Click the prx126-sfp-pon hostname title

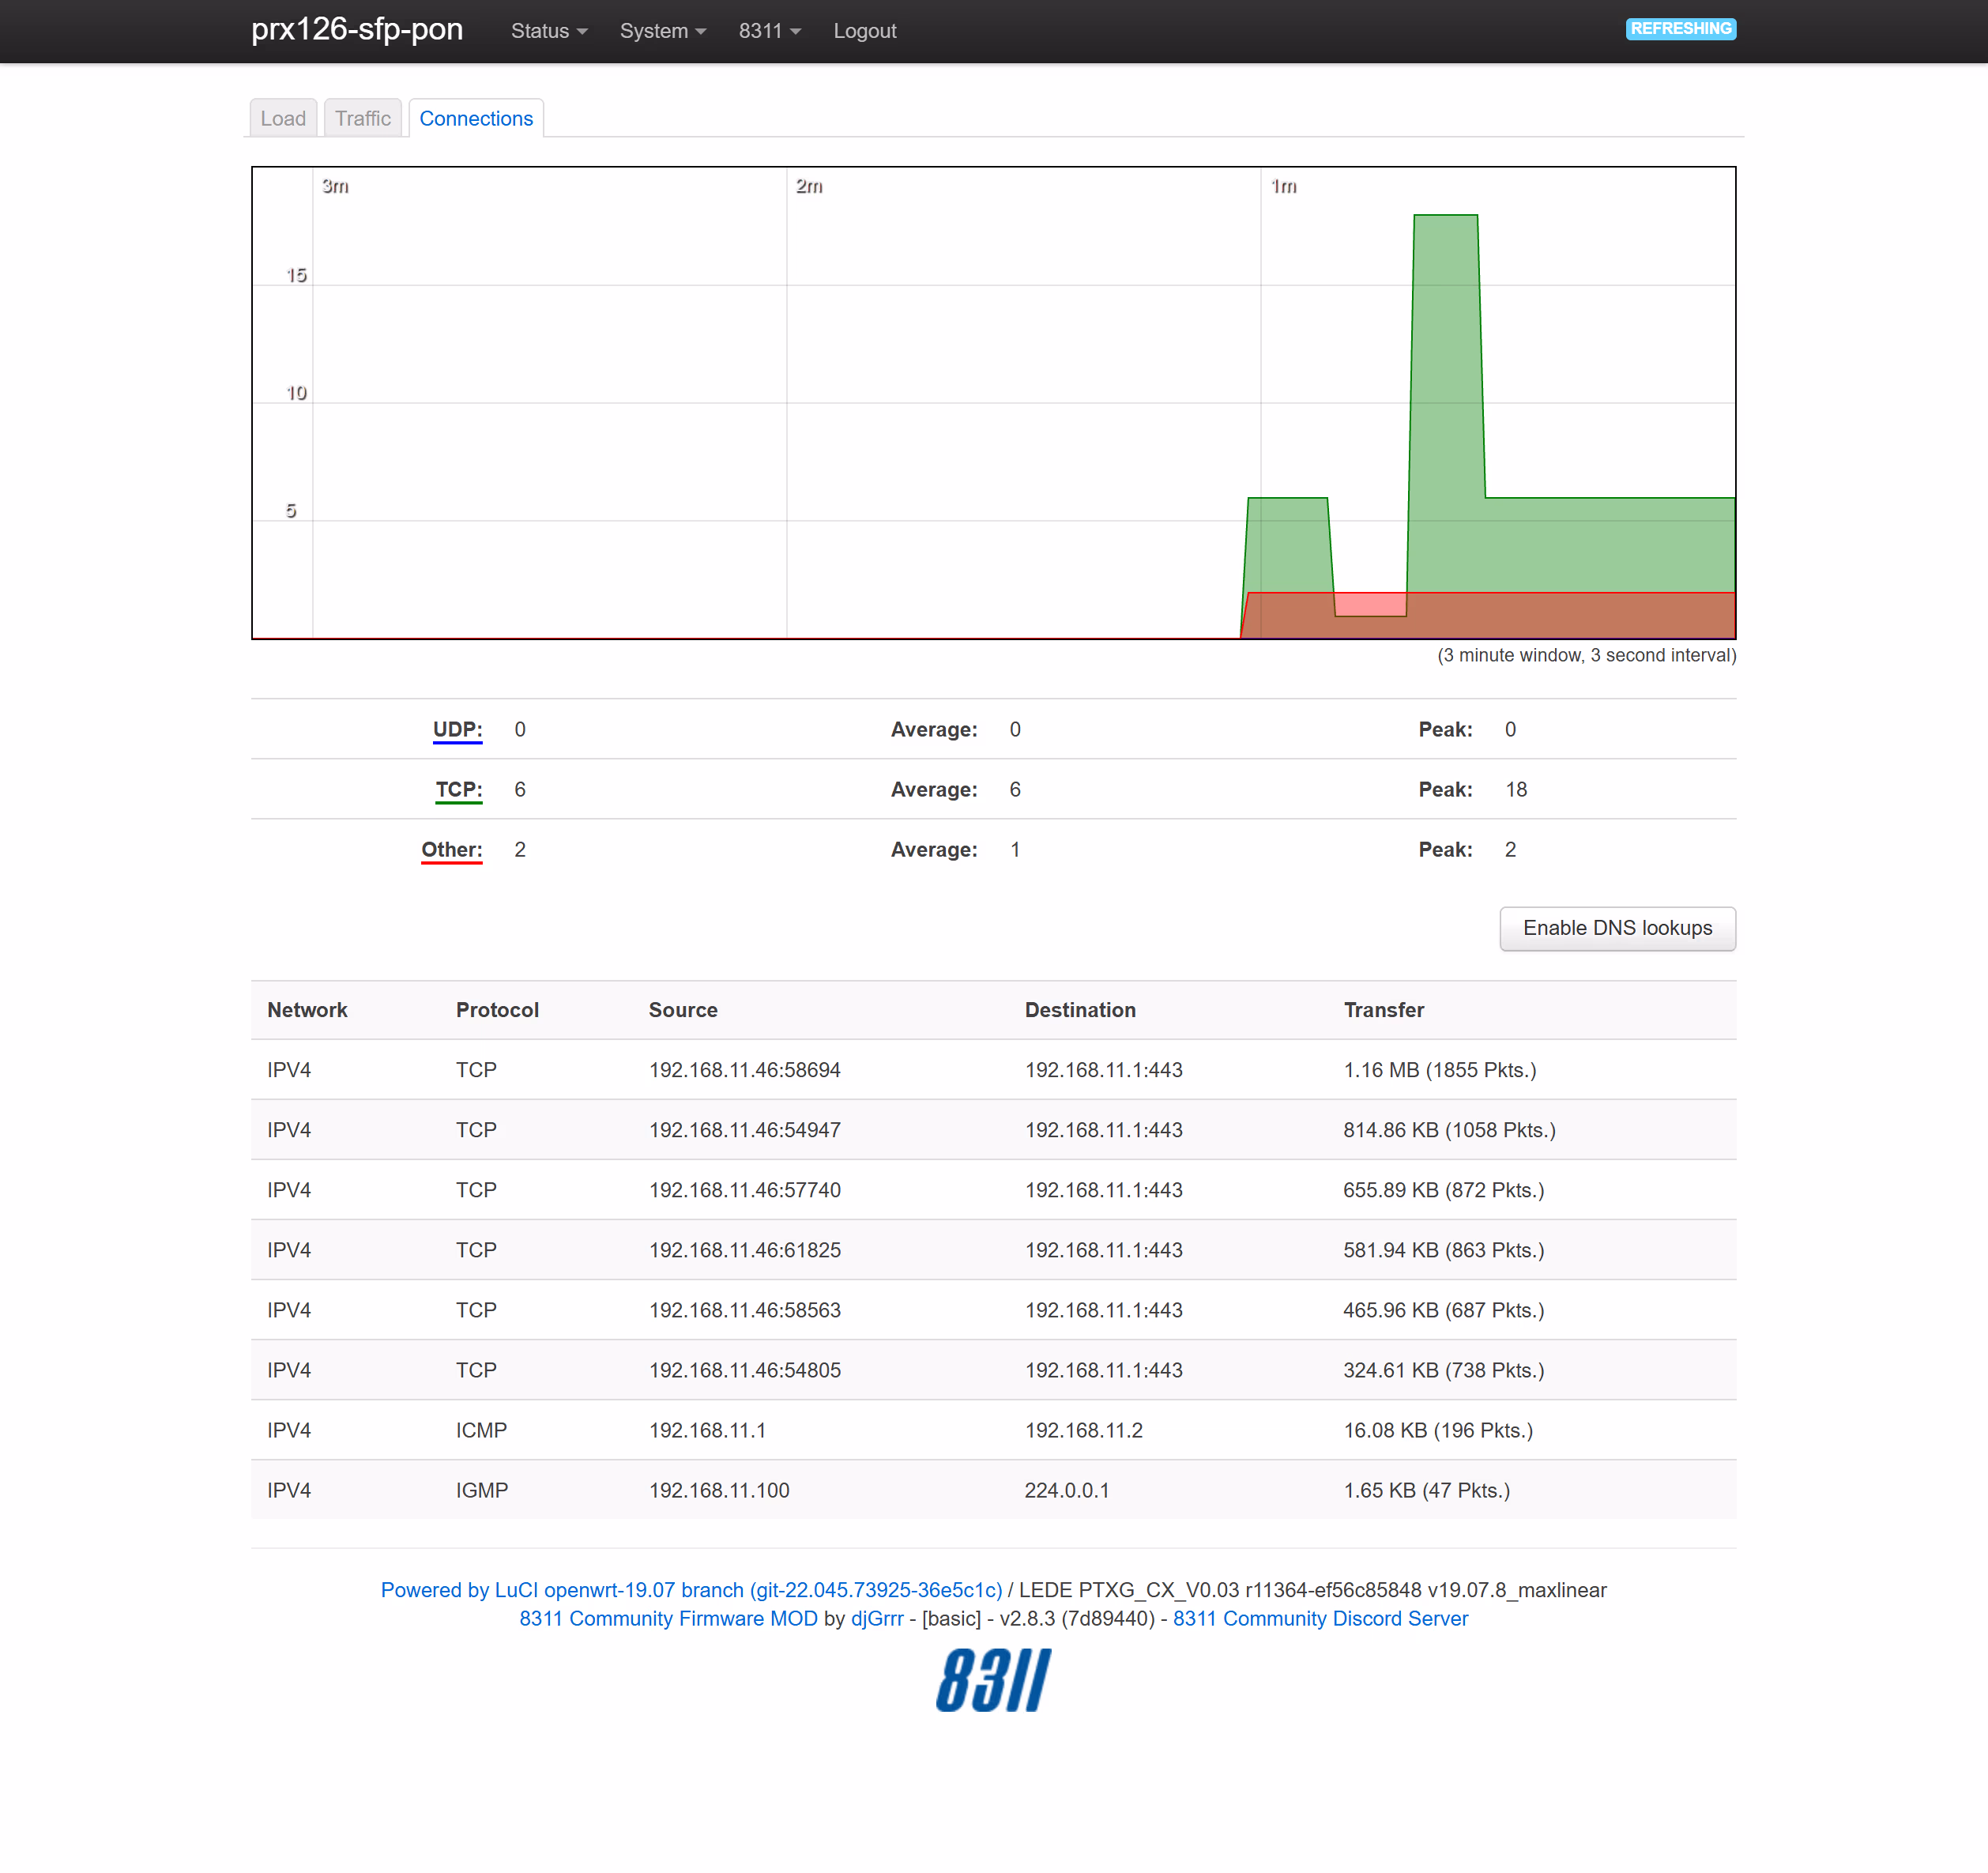pos(357,29)
